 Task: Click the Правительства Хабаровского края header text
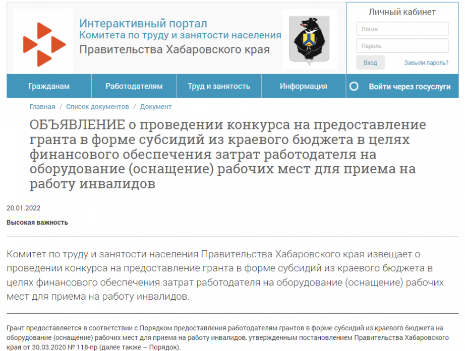pyautogui.click(x=175, y=49)
